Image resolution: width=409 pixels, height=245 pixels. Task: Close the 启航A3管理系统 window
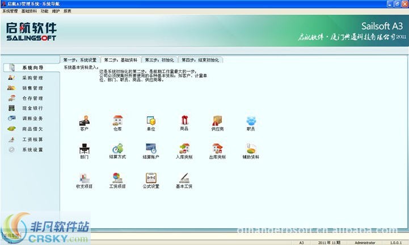pyautogui.click(x=405, y=3)
